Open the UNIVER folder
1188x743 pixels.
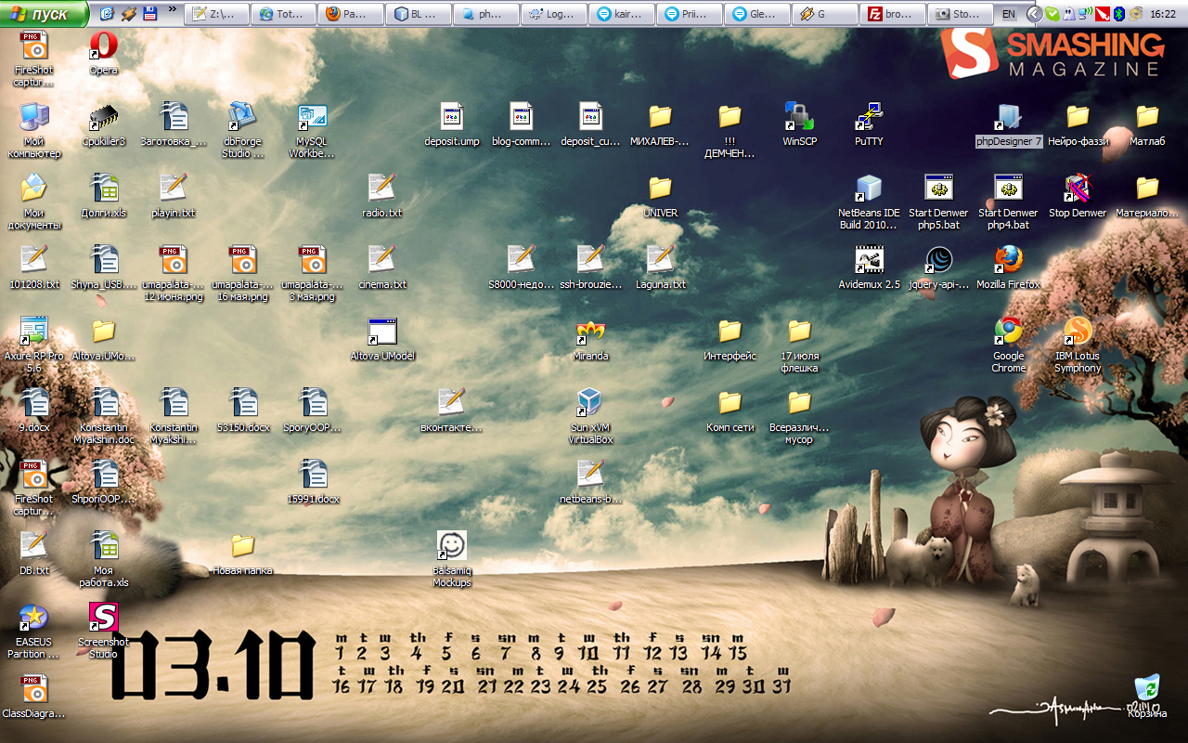coord(660,189)
